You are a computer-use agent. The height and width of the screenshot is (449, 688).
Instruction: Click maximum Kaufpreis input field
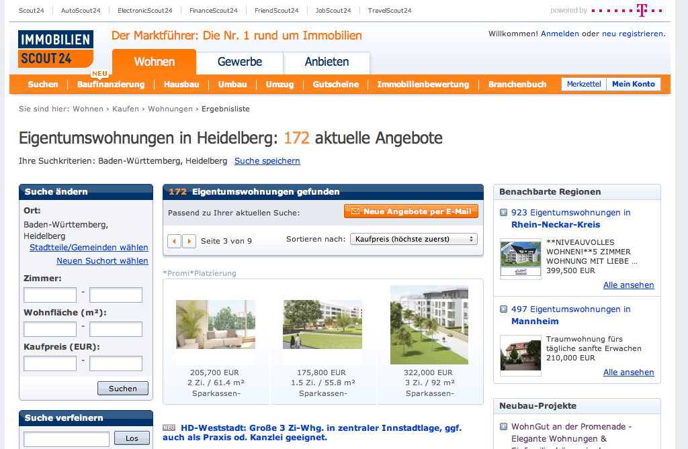click(116, 364)
